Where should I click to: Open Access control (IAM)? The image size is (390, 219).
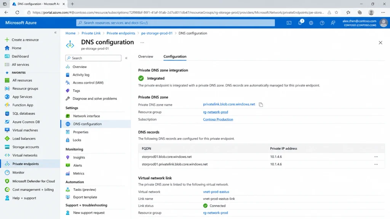88,83
